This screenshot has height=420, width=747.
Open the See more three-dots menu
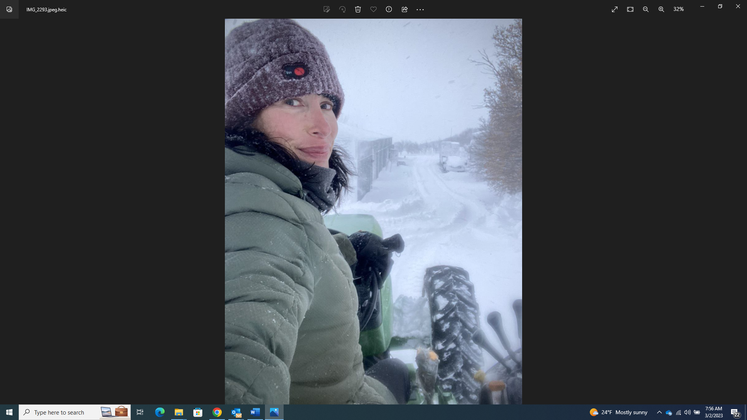(420, 9)
